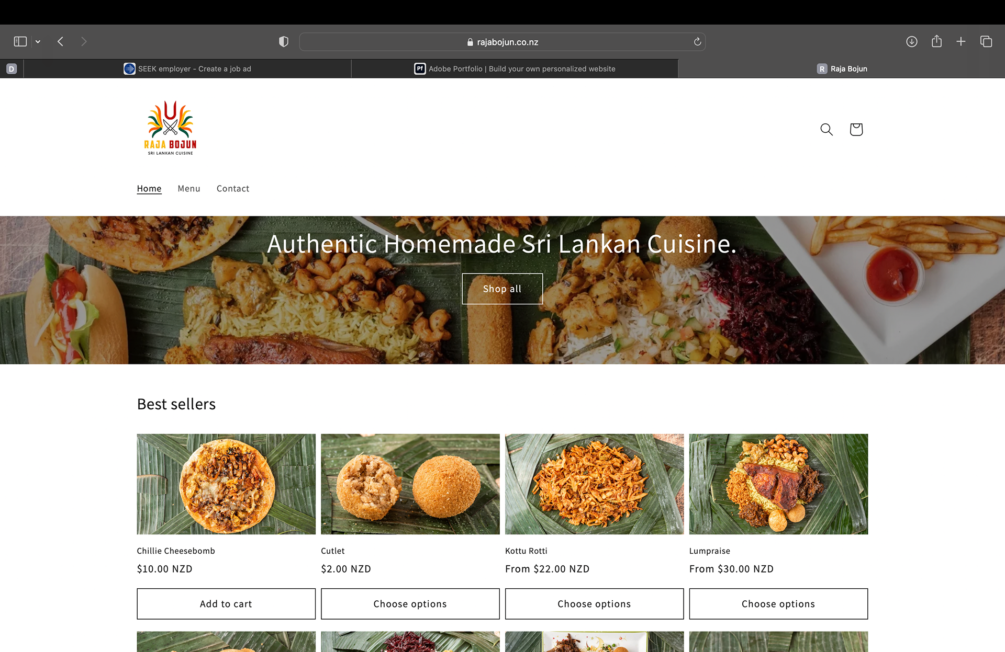Reload the page with the refresh icon

697,42
